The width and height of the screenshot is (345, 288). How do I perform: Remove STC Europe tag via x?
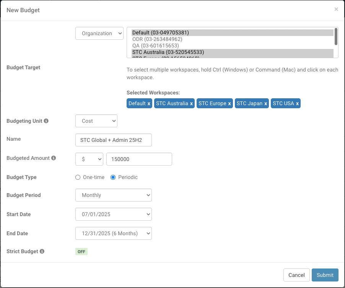pos(229,104)
